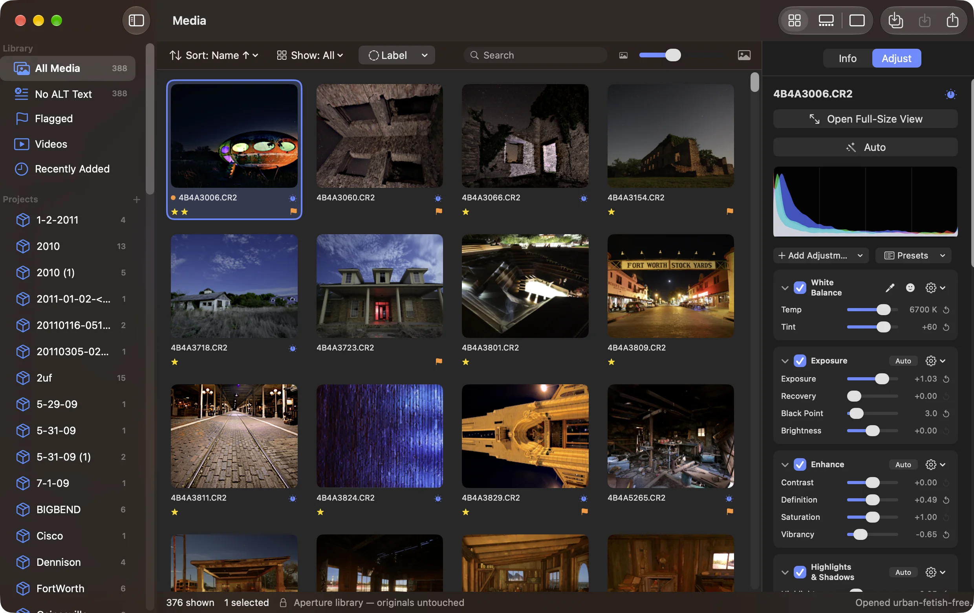Click large thumbnail size icon
The image size is (974, 613).
[x=744, y=55]
